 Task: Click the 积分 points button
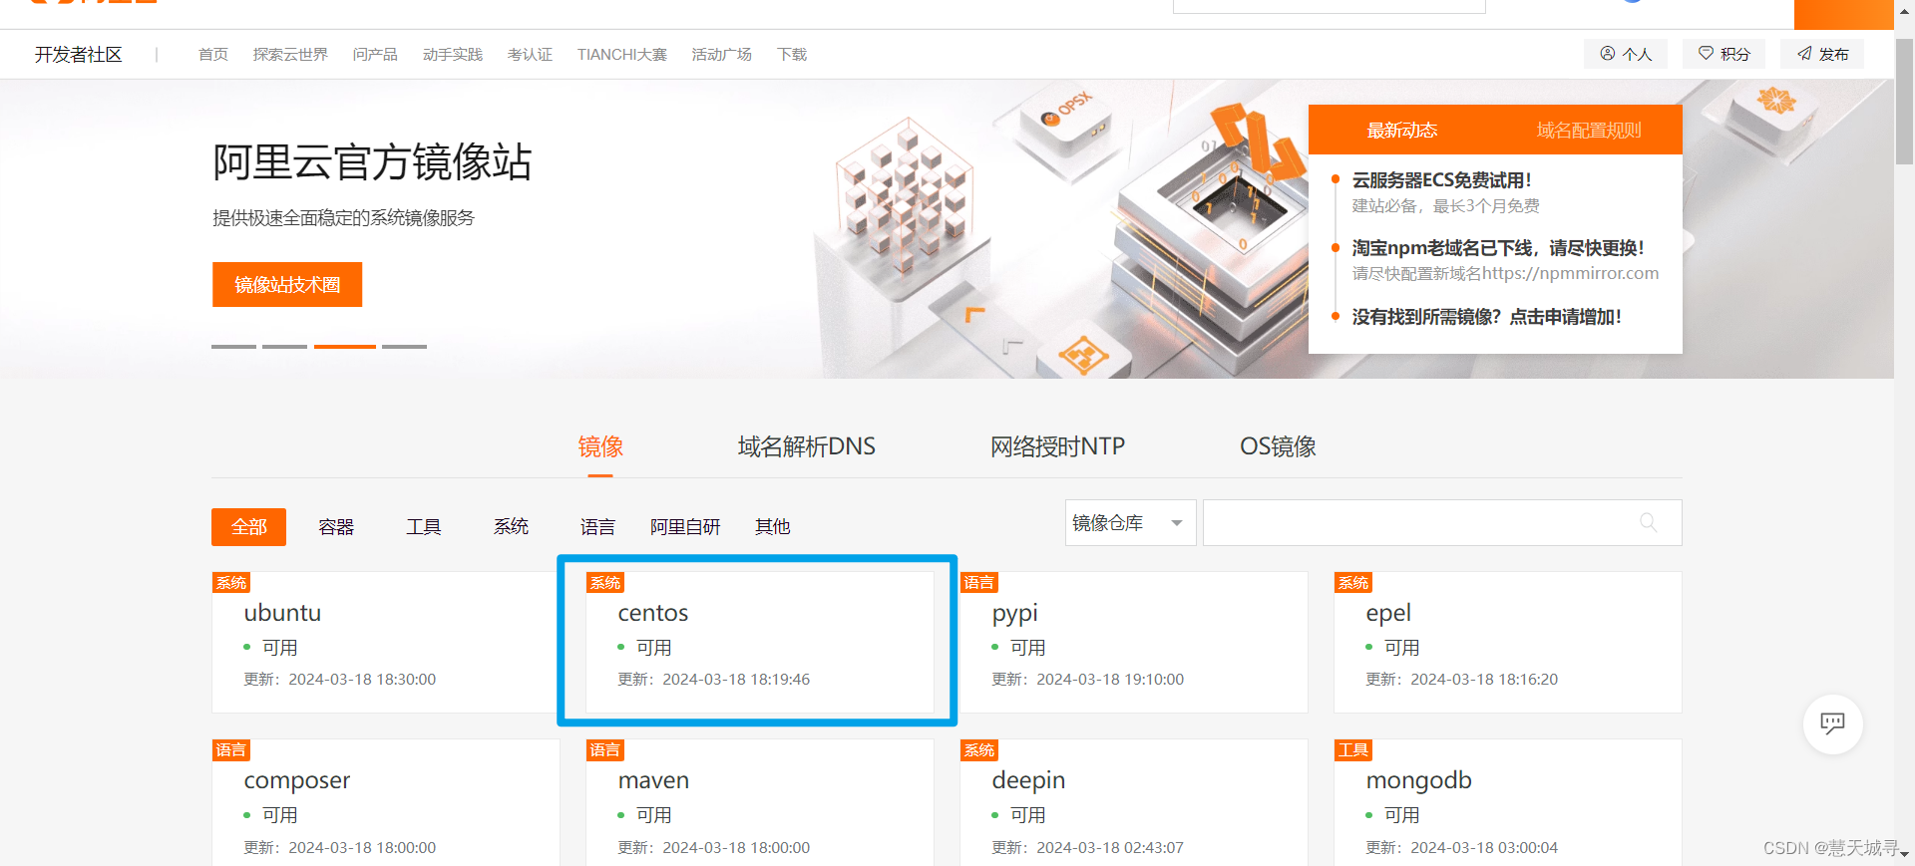[x=1724, y=54]
